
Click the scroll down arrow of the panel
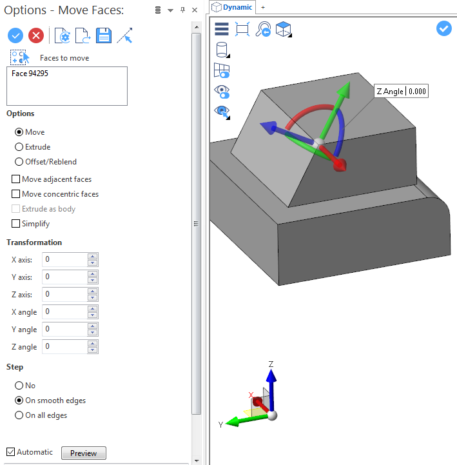click(x=196, y=460)
